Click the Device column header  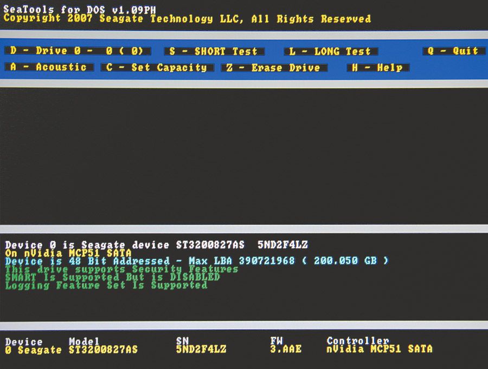click(x=24, y=341)
